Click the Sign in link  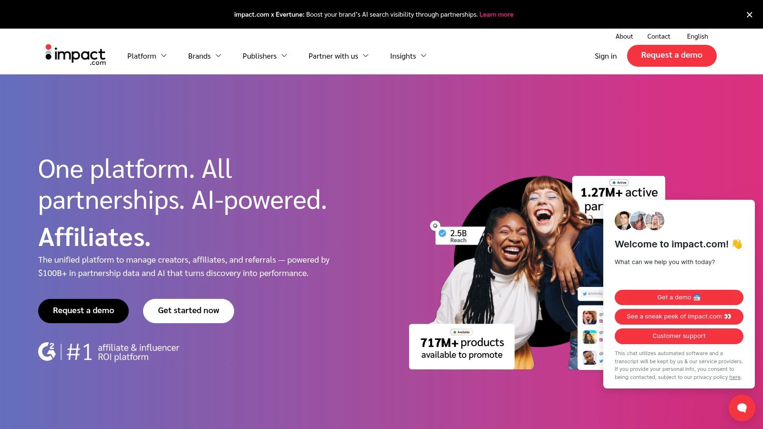coord(606,56)
